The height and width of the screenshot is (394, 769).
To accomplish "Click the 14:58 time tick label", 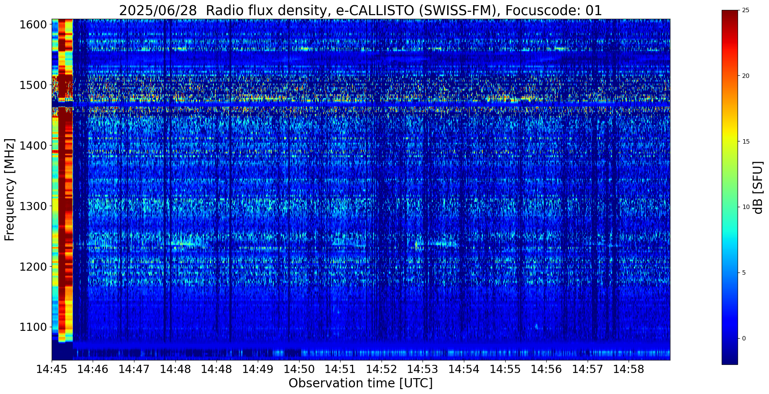I will click(x=629, y=369).
